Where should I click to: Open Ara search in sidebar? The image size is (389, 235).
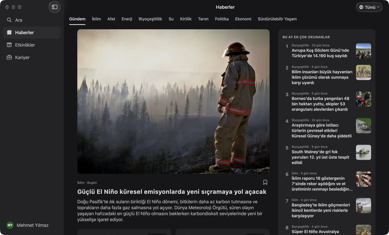click(x=32, y=20)
